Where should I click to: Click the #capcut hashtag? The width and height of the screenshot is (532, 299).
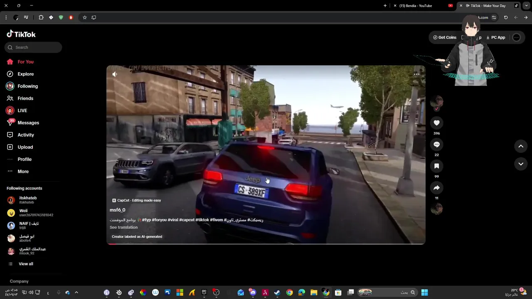187,220
